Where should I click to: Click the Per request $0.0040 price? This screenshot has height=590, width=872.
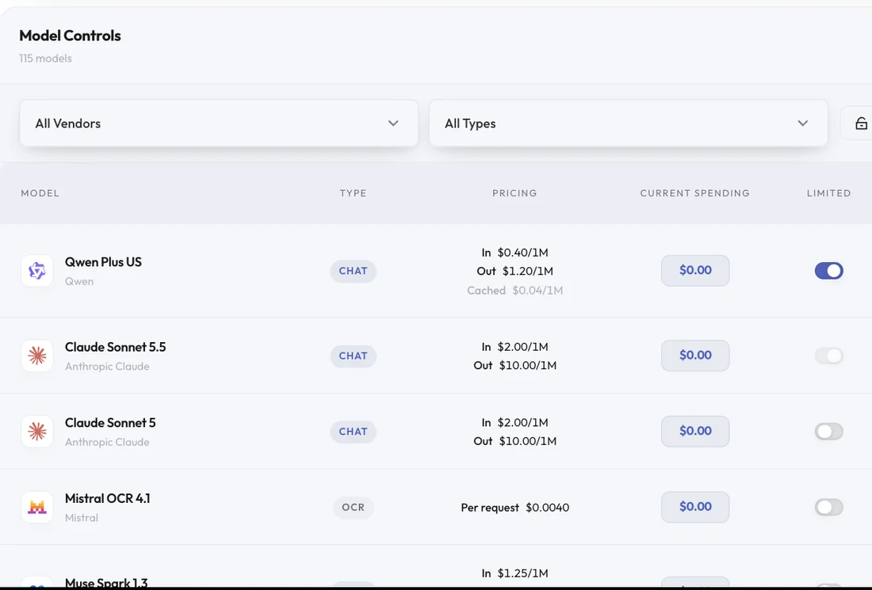(515, 508)
